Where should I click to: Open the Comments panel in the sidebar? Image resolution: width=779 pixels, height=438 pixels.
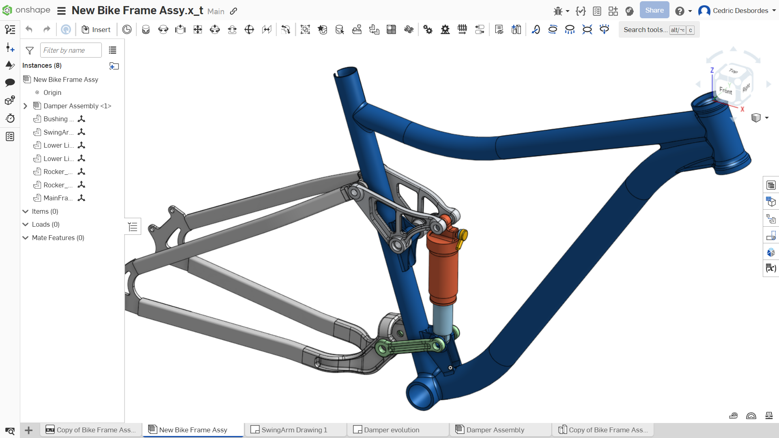coord(10,83)
